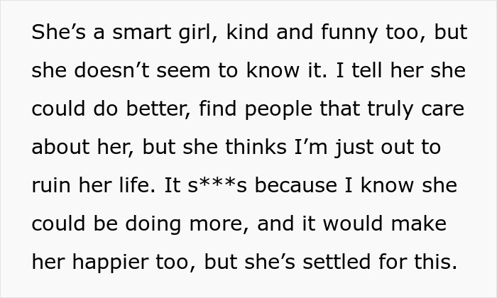
Task: Click the word "doing"
Action: pos(153,225)
